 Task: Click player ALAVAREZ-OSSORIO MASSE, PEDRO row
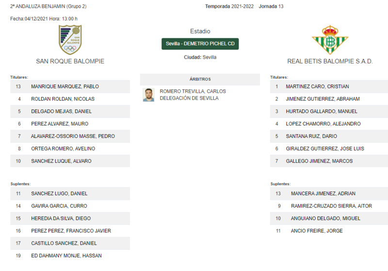(70, 136)
